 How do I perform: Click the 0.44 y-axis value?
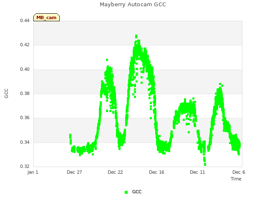point(25,20)
